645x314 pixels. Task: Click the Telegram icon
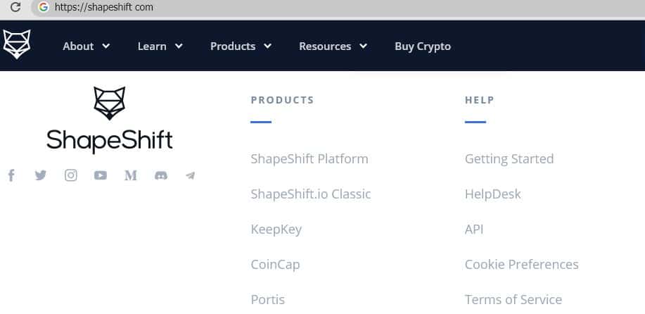(x=190, y=175)
